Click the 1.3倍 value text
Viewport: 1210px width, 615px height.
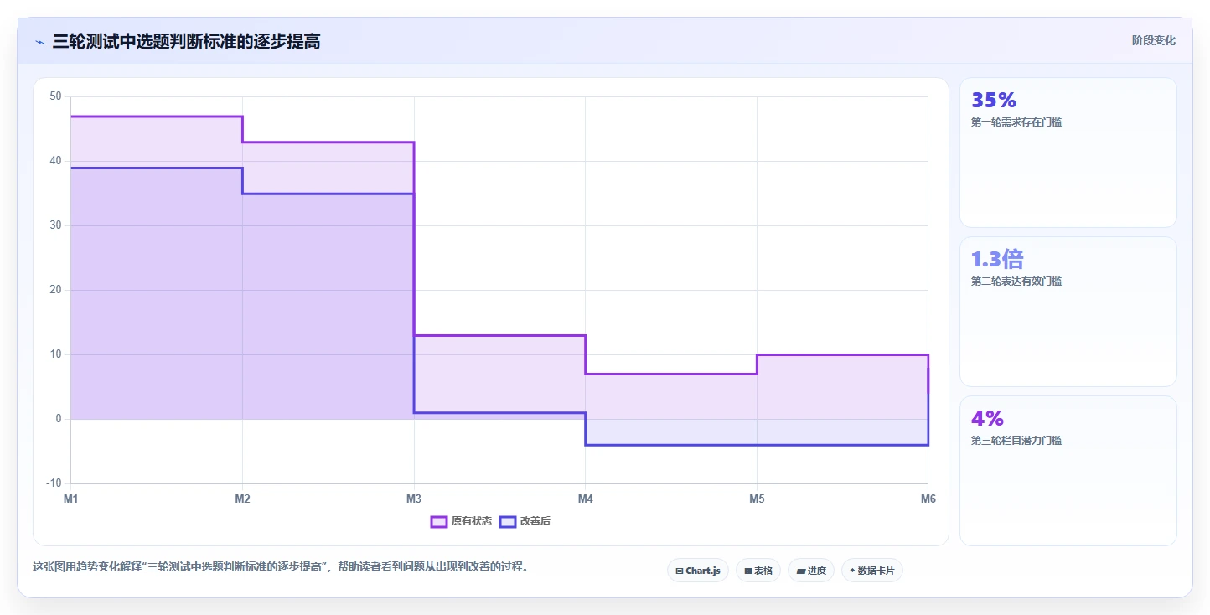(x=997, y=259)
